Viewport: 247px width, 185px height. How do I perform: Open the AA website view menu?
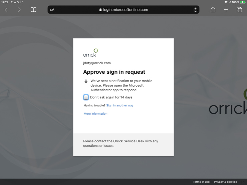click(x=52, y=10)
